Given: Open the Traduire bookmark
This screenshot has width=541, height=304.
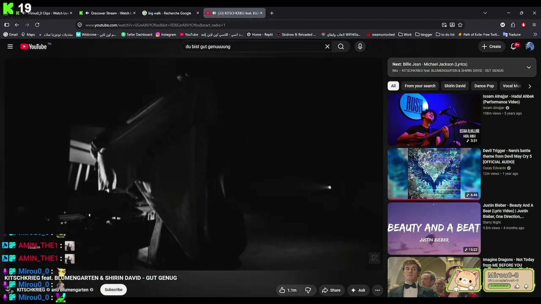Looking at the screenshot, I should click(511, 35).
